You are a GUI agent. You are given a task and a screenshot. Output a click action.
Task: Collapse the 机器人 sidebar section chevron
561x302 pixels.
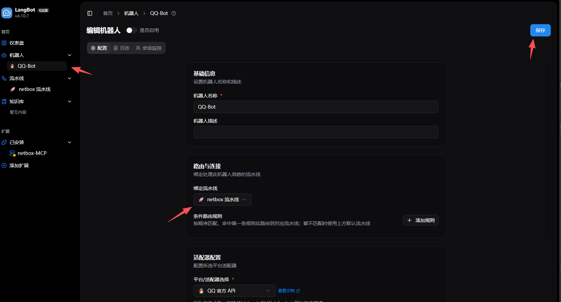tap(70, 55)
